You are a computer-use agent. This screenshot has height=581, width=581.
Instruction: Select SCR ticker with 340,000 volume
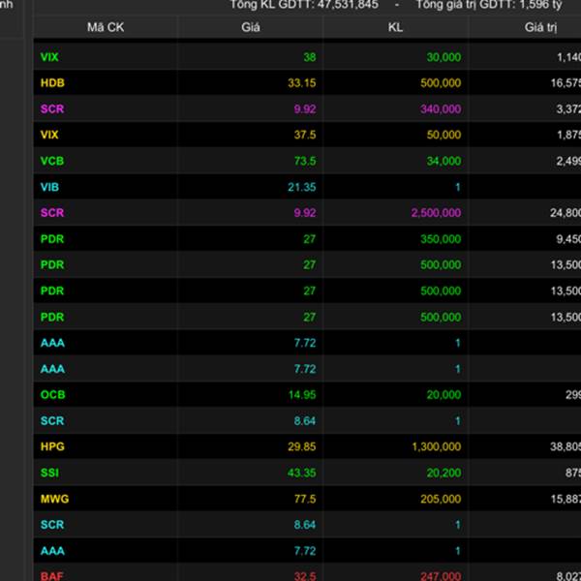pyautogui.click(x=52, y=108)
